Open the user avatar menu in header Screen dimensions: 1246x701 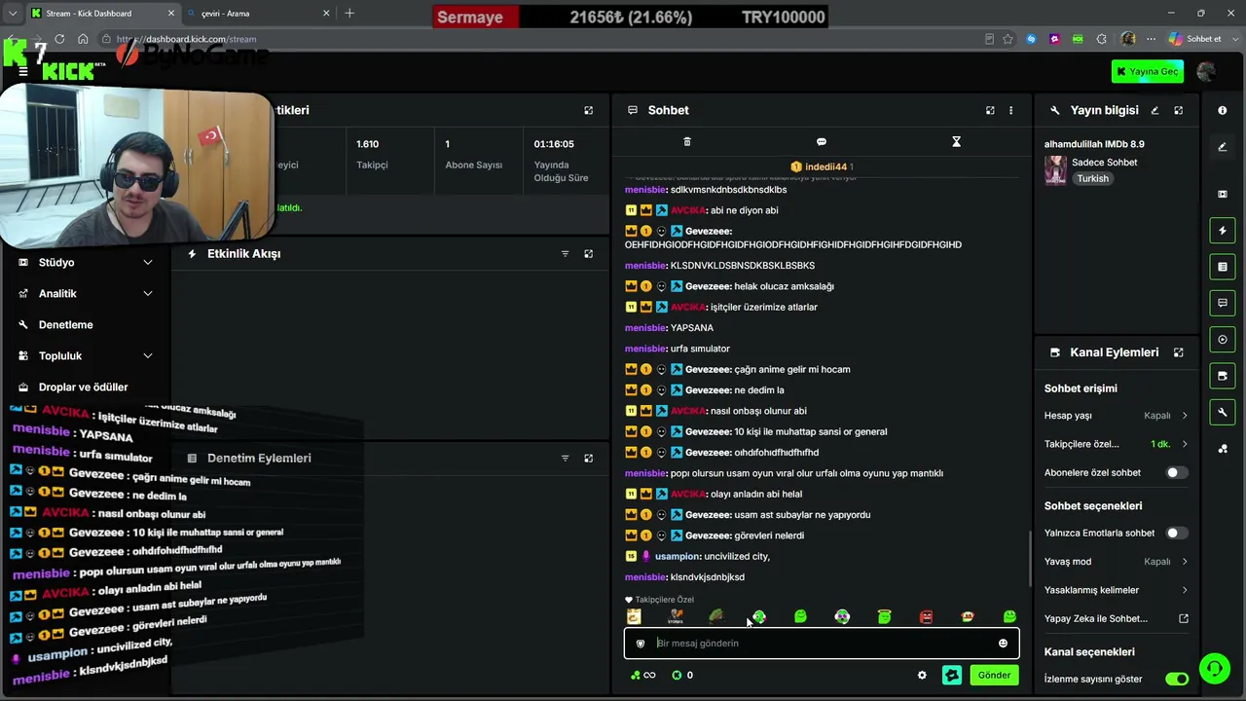pos(1206,71)
